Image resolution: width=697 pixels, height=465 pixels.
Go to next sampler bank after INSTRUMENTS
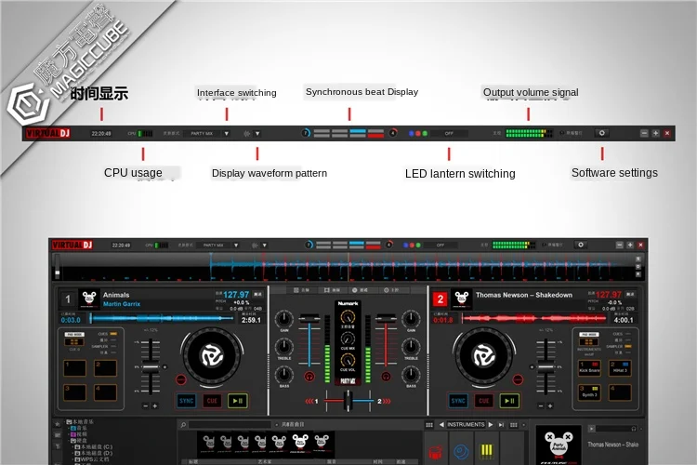click(491, 424)
